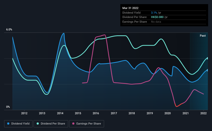Click the 3.1% dividend yield value
This screenshot has width=212, height=131.
pos(154,13)
